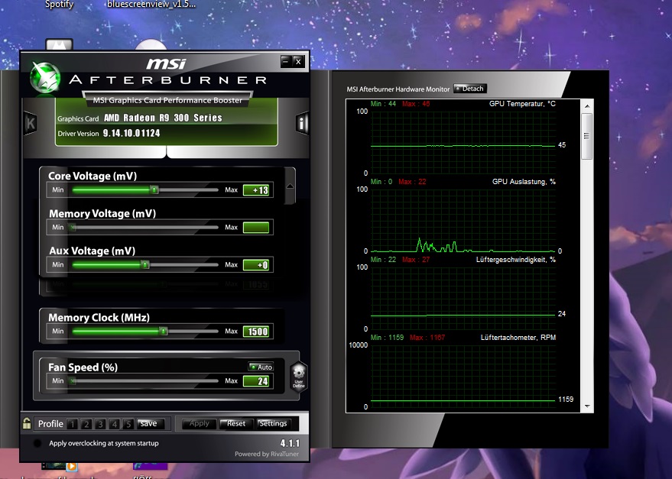Click the Memory Voltage slider handle

click(73, 227)
